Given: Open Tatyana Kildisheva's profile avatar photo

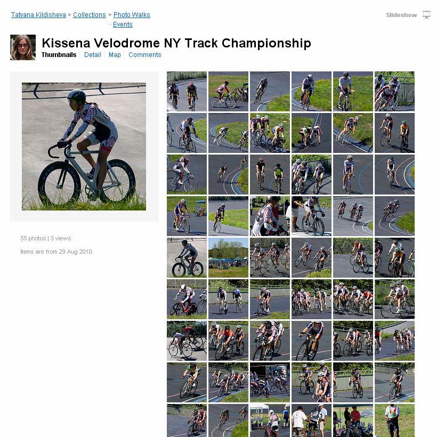Looking at the screenshot, I should [x=23, y=47].
